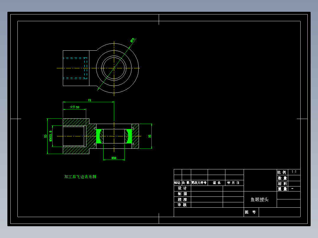Select the '年月日' column header
The width and height of the screenshot is (318, 238).
[x=233, y=183]
